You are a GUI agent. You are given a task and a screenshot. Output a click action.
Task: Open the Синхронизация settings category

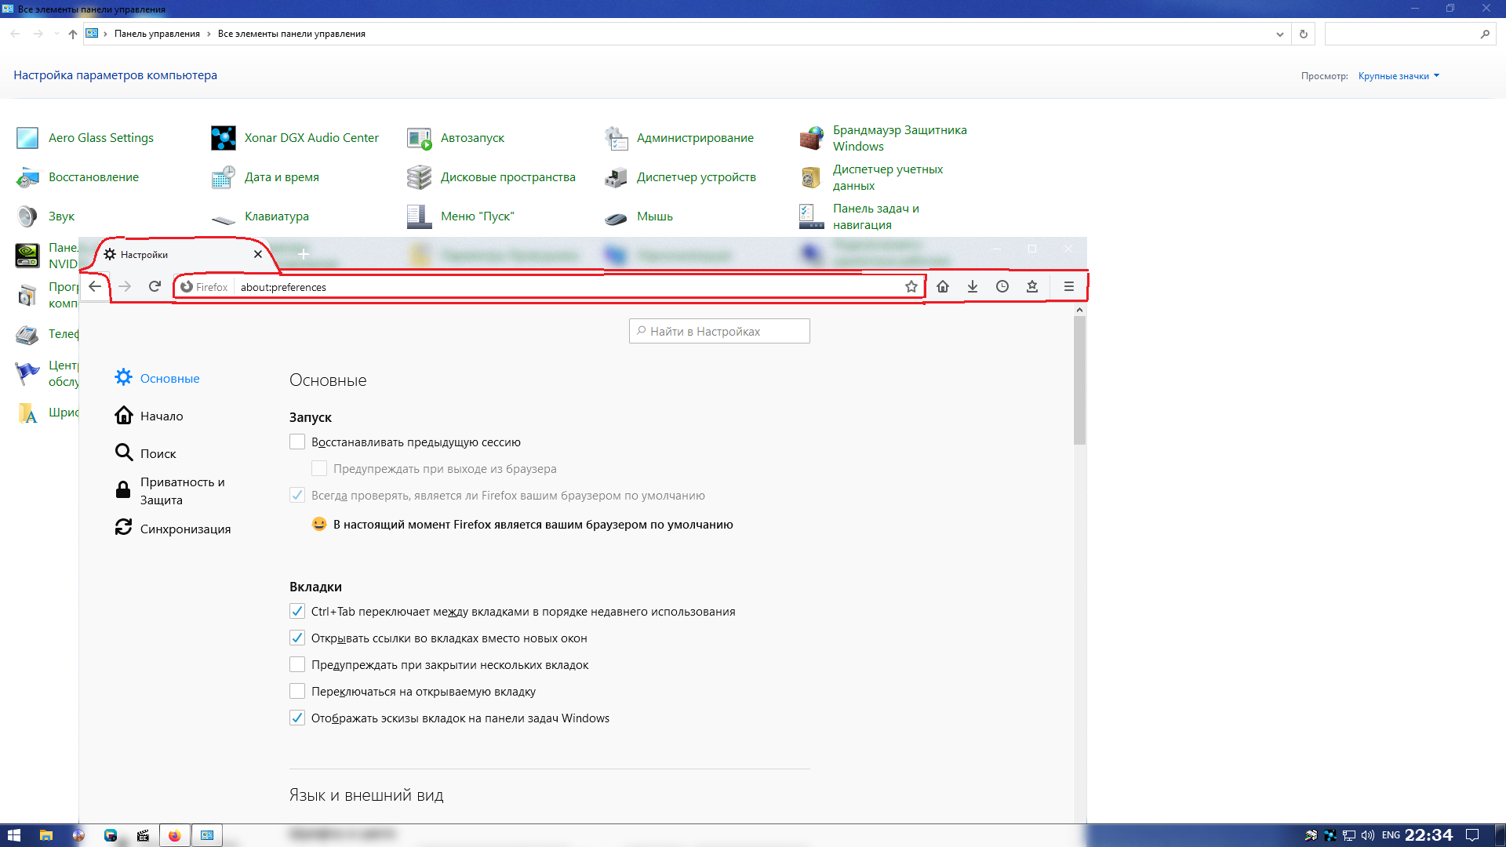(173, 529)
